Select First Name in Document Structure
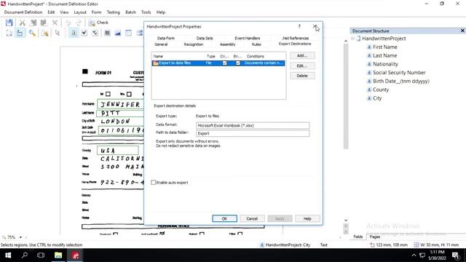 coord(384,47)
